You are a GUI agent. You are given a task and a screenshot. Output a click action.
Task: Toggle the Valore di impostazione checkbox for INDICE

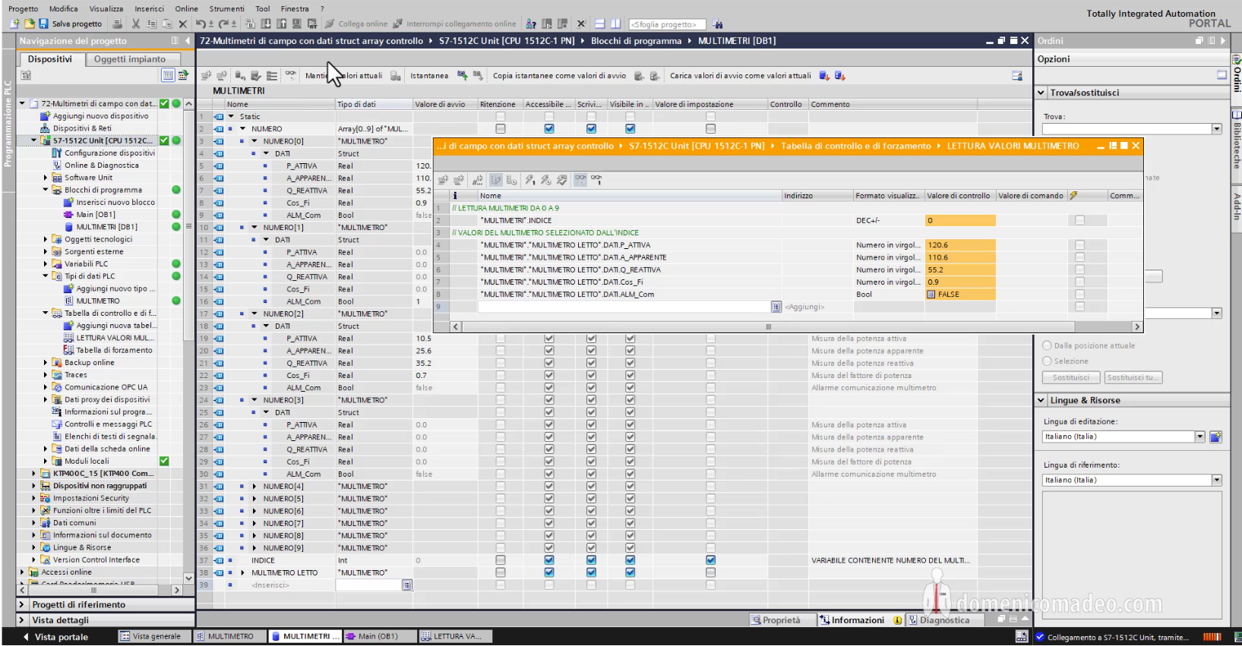pos(710,560)
